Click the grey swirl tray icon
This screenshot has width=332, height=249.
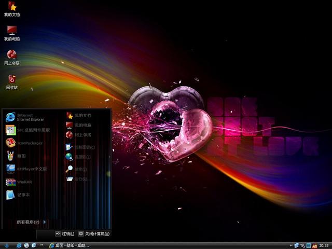pos(303,245)
